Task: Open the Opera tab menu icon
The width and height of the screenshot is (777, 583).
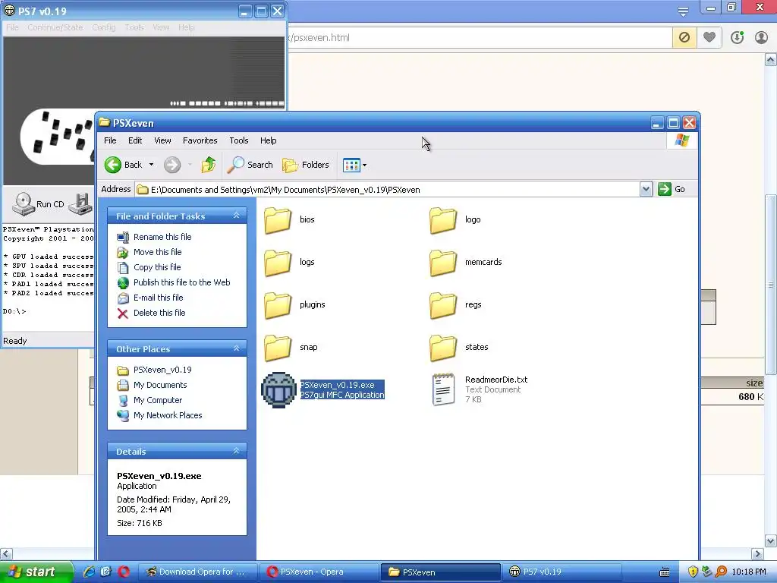Action: (683, 11)
